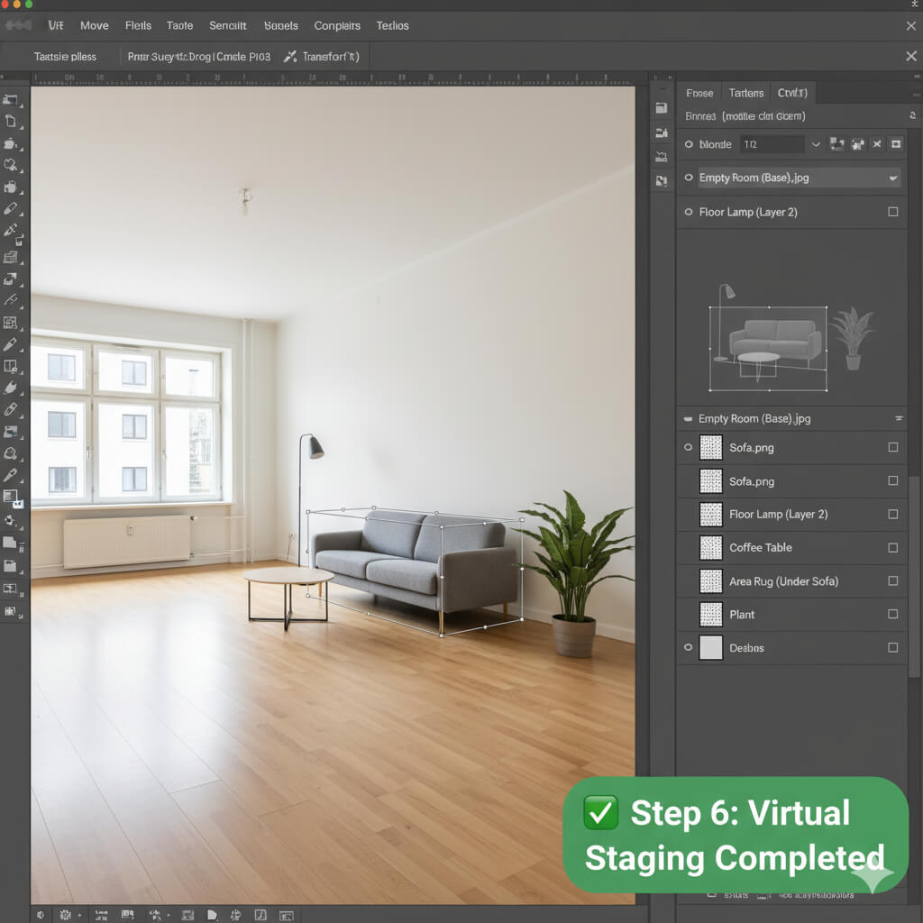Image resolution: width=923 pixels, height=923 pixels.
Task: Toggle checkbox on Plant layer
Action: [892, 615]
